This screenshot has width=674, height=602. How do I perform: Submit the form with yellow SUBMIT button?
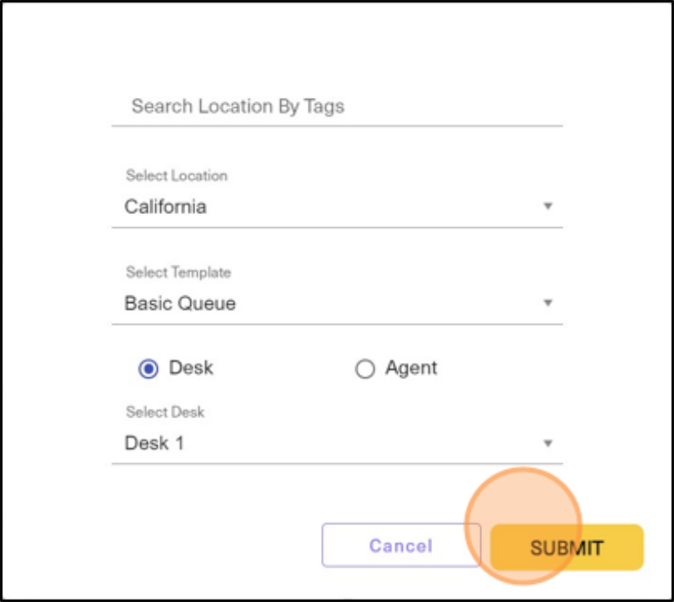pyautogui.click(x=566, y=547)
